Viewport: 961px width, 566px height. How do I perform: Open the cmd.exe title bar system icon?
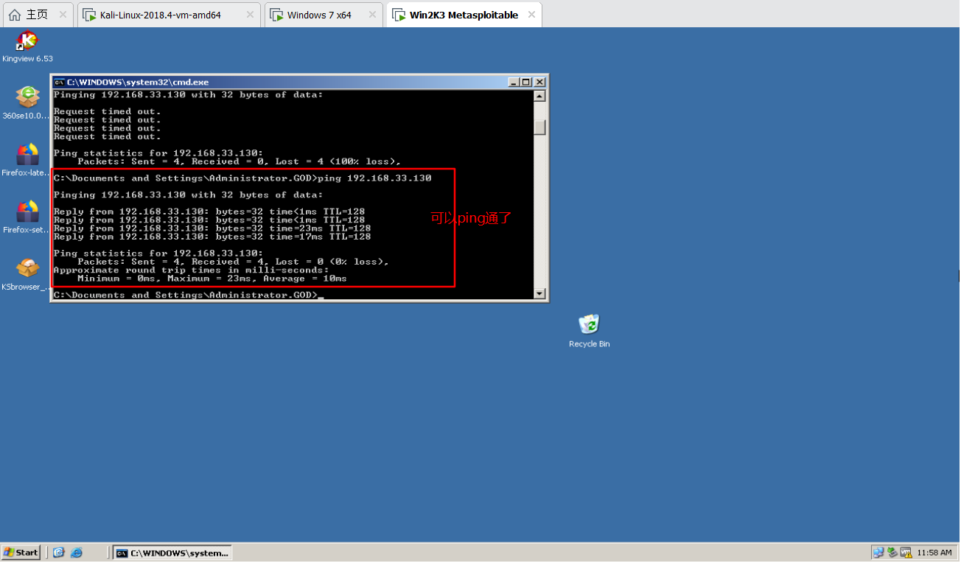pos(59,82)
